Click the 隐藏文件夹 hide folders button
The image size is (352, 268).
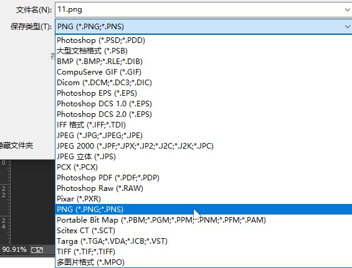coord(16,146)
